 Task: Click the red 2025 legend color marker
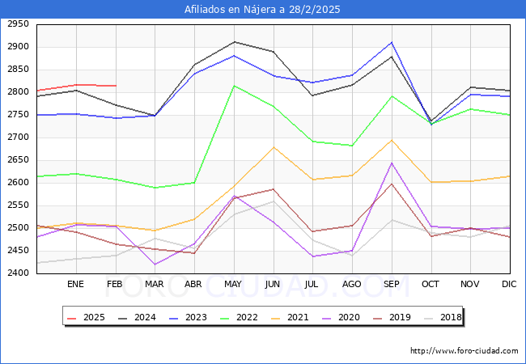point(72,318)
